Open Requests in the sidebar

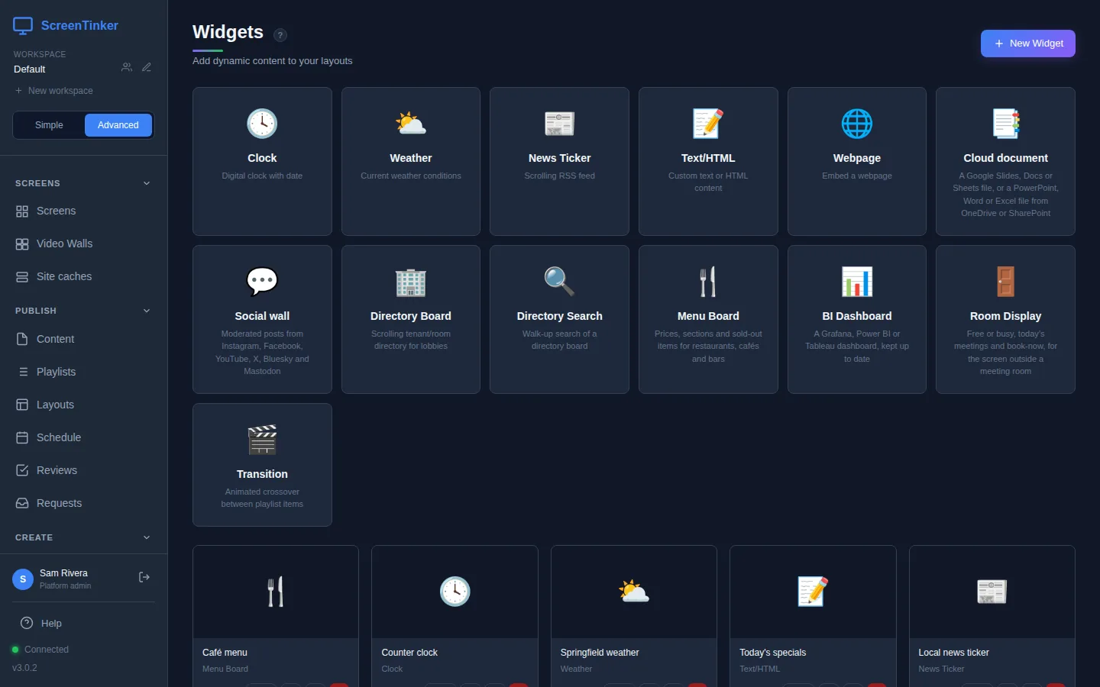pyautogui.click(x=83, y=503)
